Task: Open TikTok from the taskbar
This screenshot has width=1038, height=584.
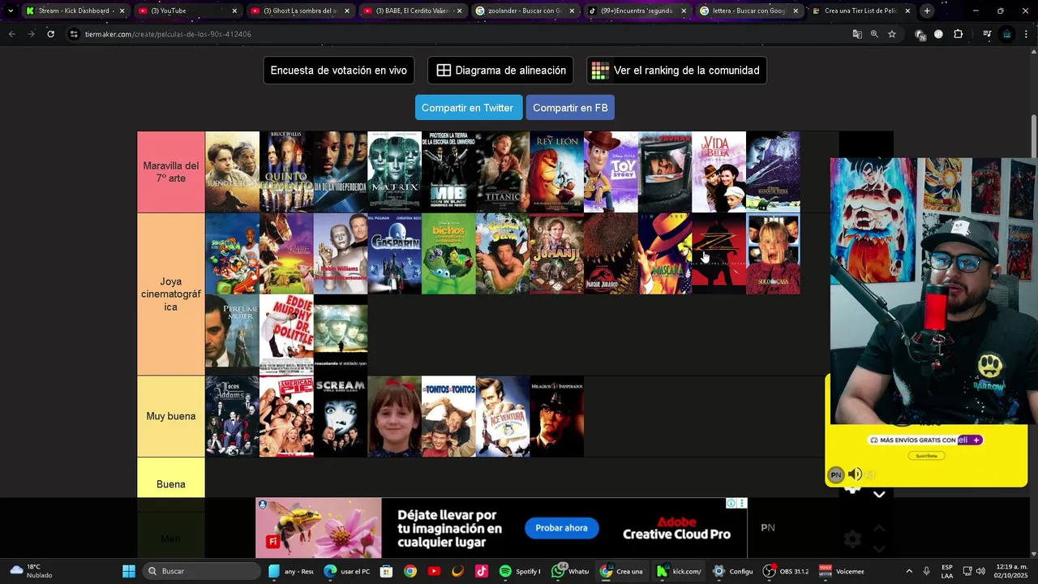Action: point(482,571)
